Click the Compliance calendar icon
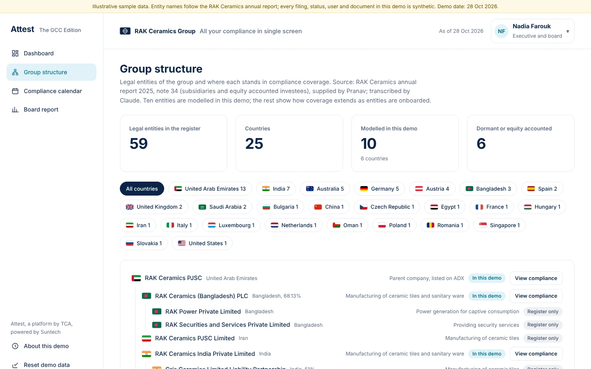 tap(15, 91)
